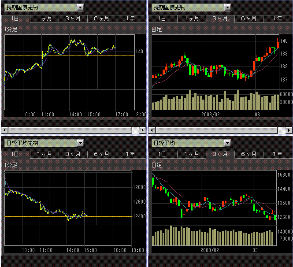Click right scroll arrow under 長期国債先物 1分足 chart
Screen dimensions: 293x267
click(142, 130)
